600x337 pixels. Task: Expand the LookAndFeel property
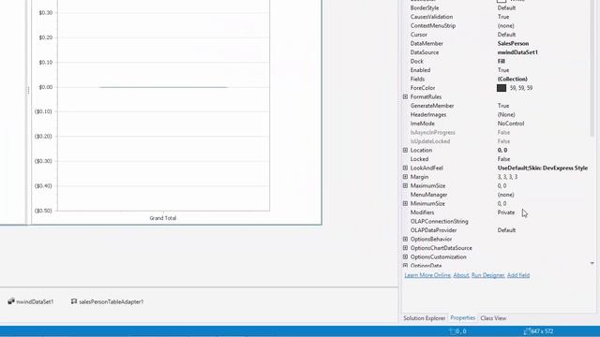(405, 168)
